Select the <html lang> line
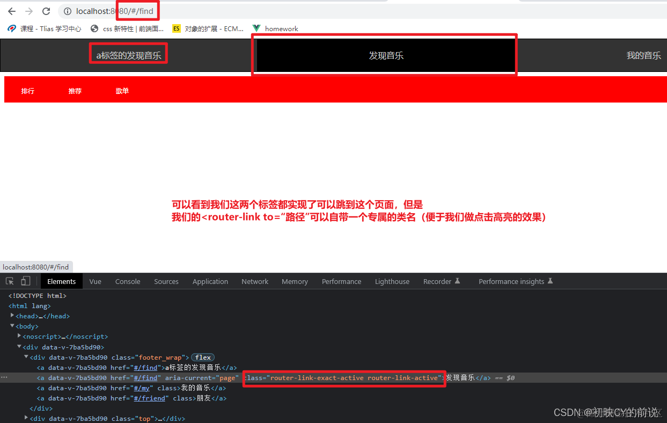 30,305
